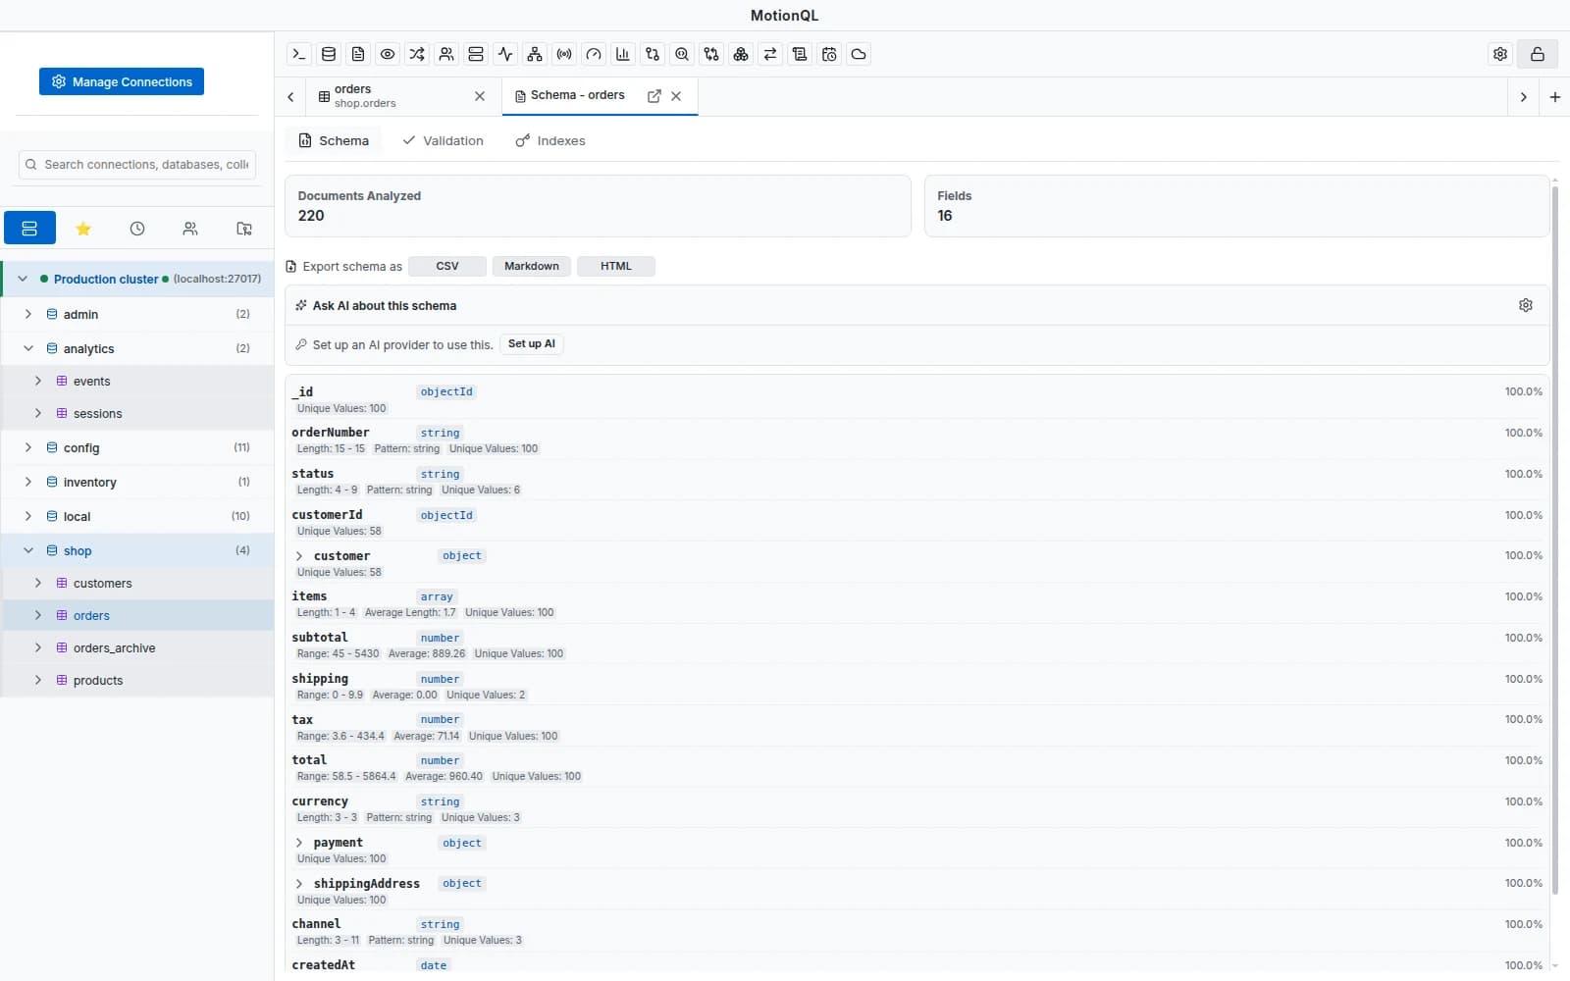1570x981 pixels.
Task: Export schema as Markdown
Action: pos(532,266)
